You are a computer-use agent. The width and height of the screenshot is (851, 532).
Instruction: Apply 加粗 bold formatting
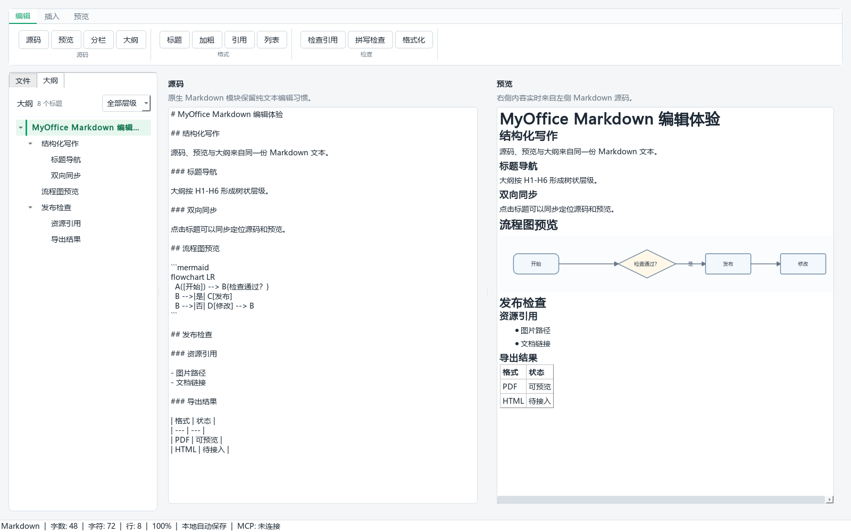(207, 40)
